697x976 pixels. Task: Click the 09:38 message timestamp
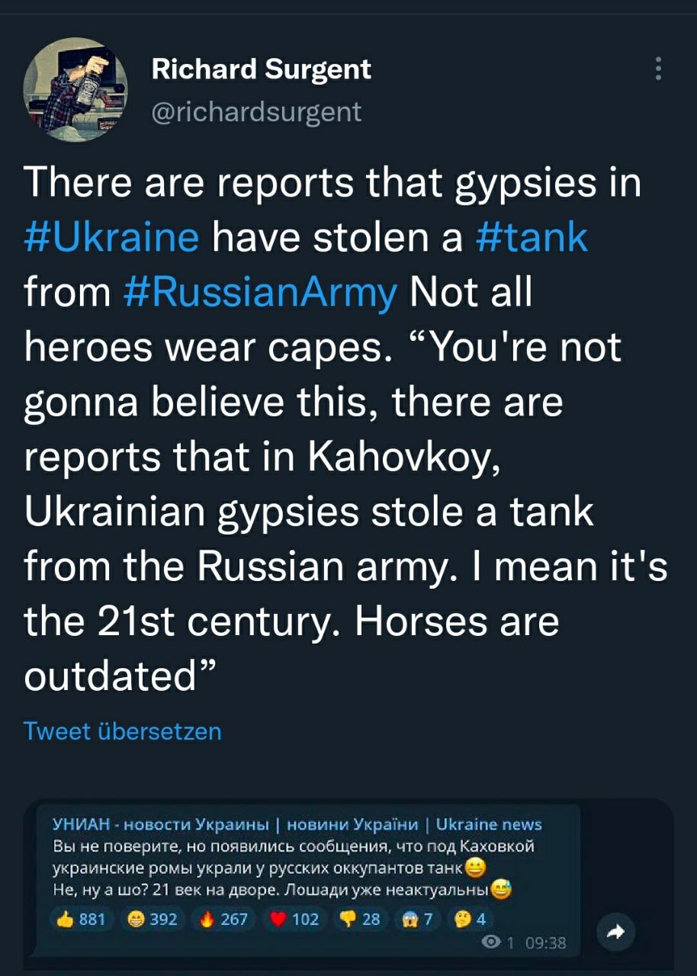545,943
